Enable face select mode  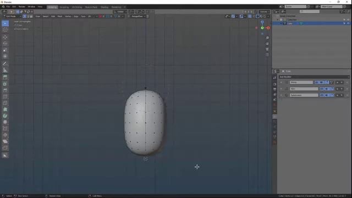[x=31, y=16]
